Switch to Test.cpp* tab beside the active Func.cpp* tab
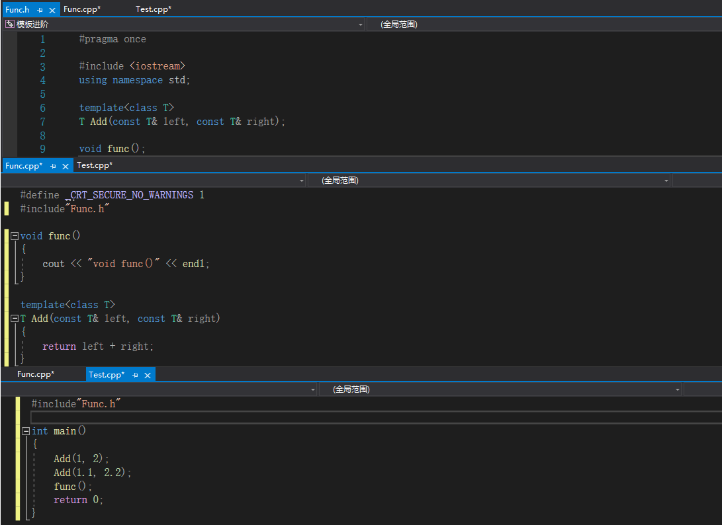722x525 pixels. (95, 165)
